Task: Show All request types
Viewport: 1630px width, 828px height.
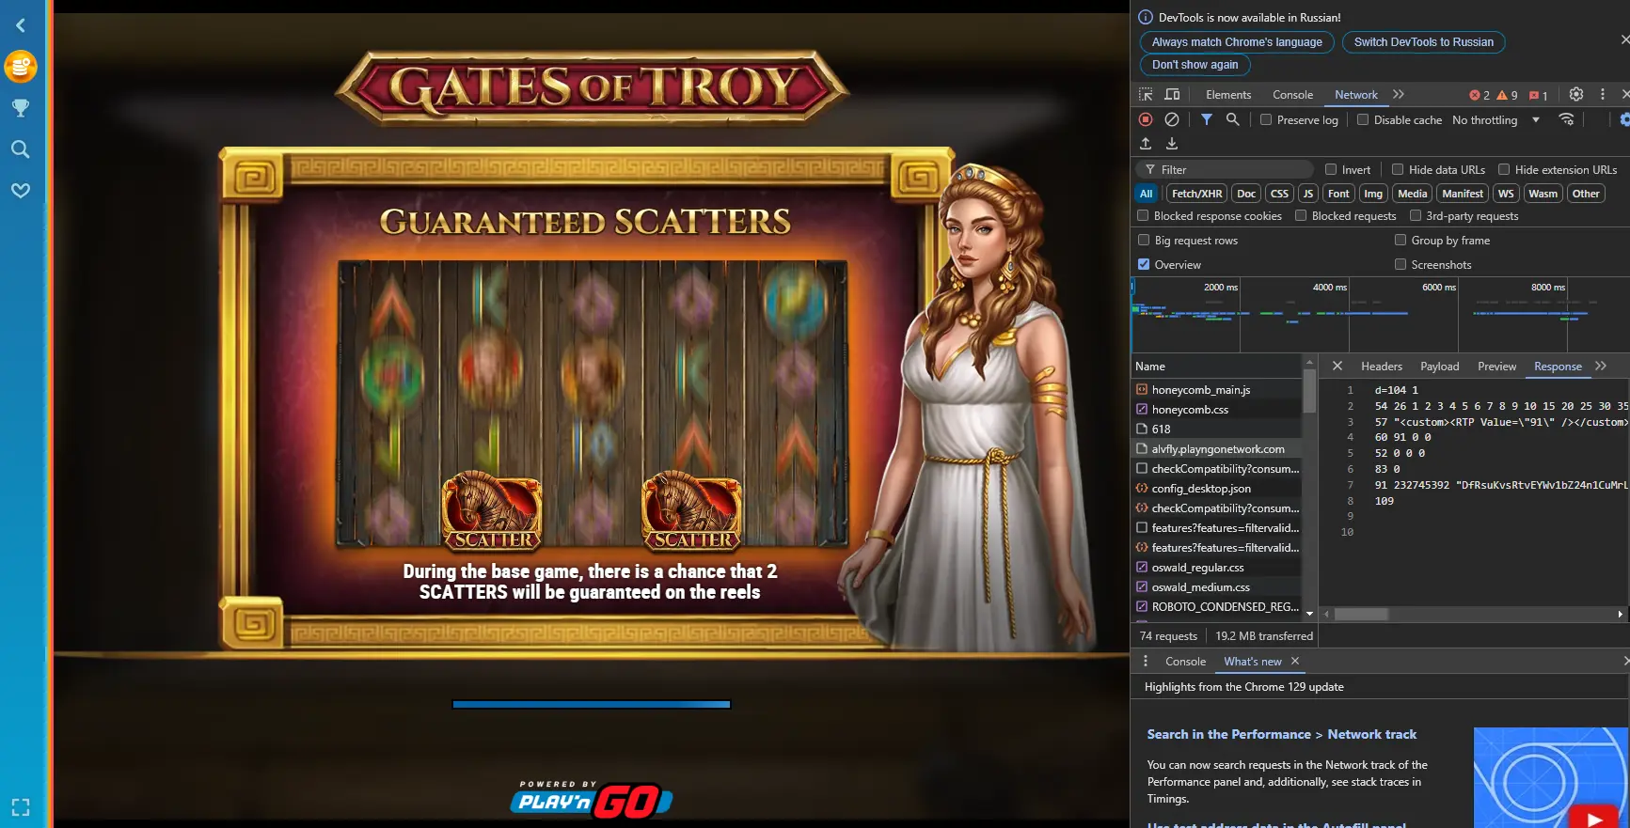Action: [1146, 194]
